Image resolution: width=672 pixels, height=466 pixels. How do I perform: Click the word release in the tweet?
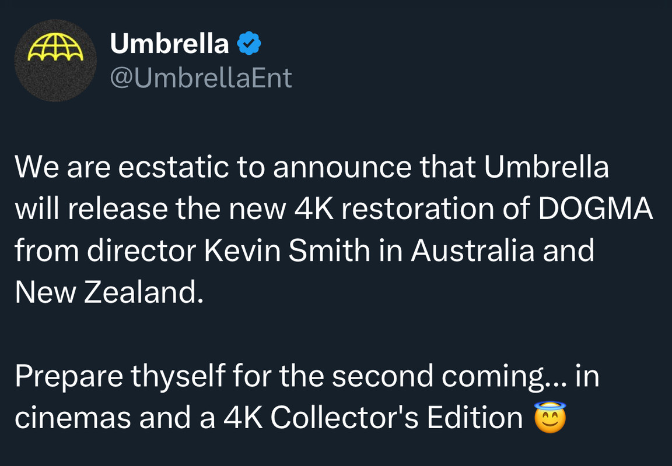click(117, 209)
